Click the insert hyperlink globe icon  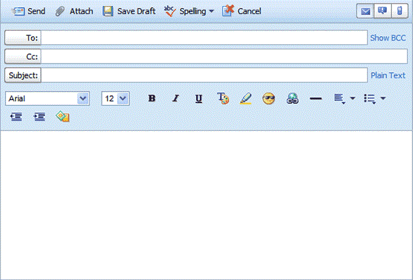coord(293,98)
